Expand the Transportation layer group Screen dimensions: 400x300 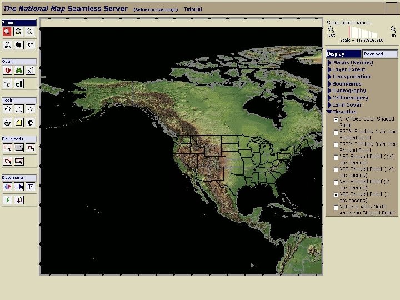coord(329,77)
